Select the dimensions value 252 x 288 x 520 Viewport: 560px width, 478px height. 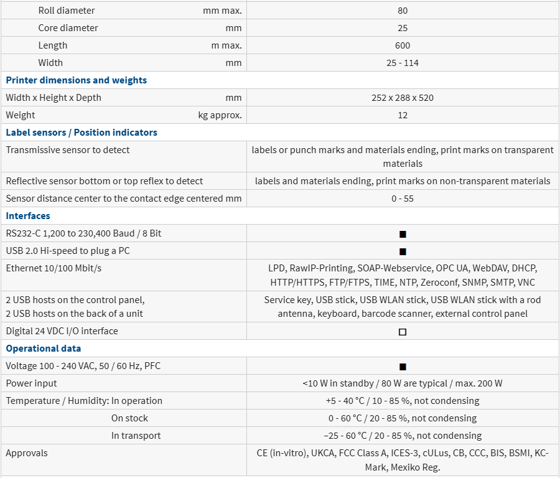click(x=403, y=98)
